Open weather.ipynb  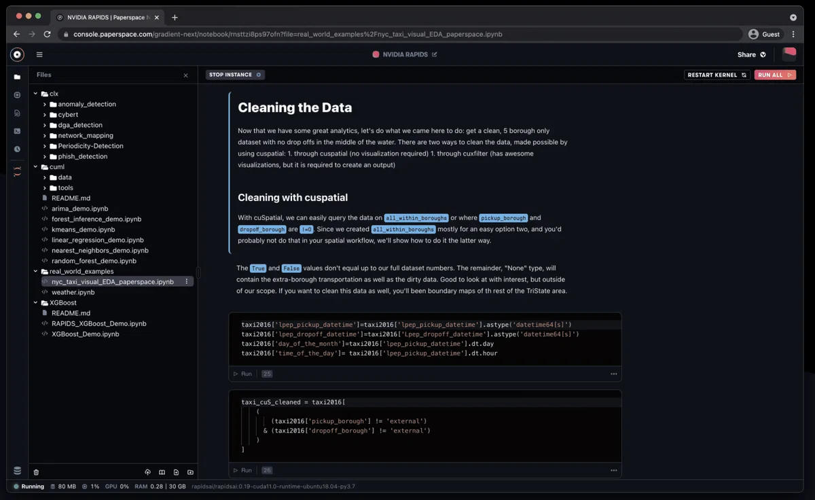click(73, 292)
